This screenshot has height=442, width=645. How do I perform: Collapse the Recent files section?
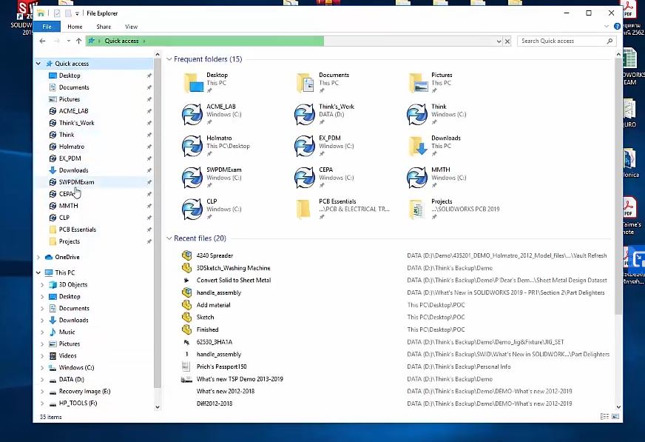[169, 238]
